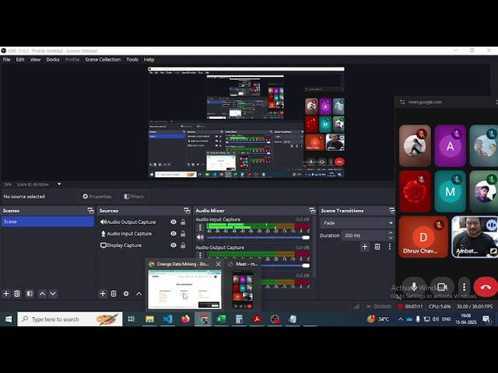The height and width of the screenshot is (373, 498).
Task: Open the File menu
Action: [x=7, y=60]
